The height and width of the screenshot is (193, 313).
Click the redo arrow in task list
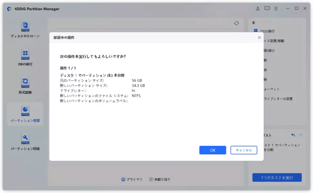pos(301,135)
